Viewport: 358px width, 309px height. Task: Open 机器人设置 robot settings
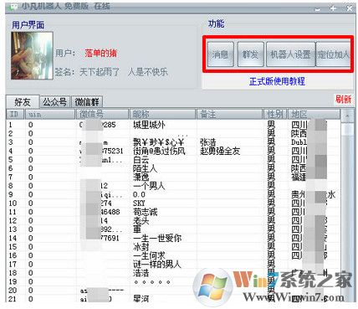[x=290, y=54]
